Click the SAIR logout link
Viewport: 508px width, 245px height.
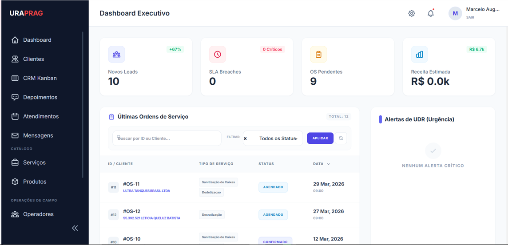click(x=470, y=17)
